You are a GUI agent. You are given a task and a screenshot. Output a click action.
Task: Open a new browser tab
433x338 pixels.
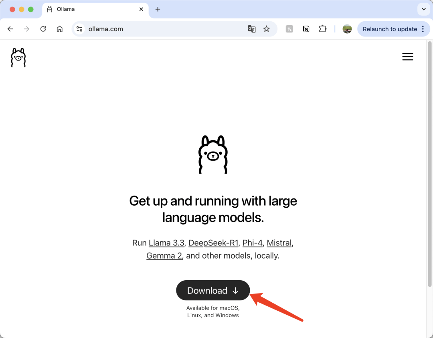pyautogui.click(x=158, y=9)
